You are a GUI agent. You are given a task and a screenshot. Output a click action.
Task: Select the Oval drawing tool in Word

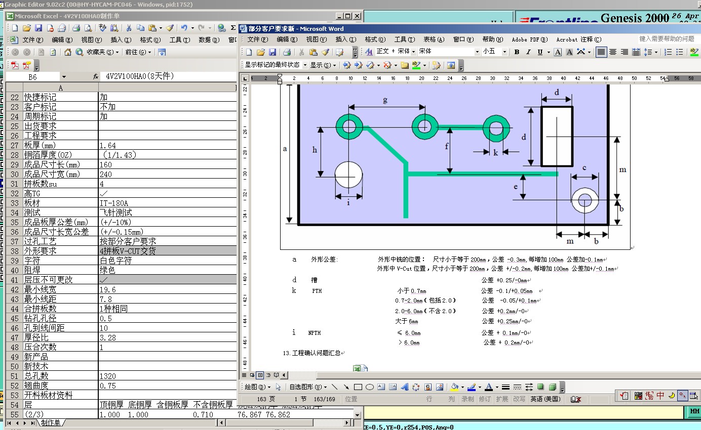point(370,387)
